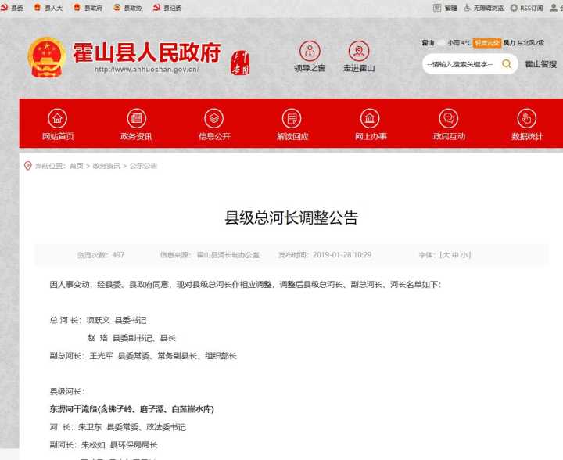The image size is (563, 460).
Task: Open 走进霍山 location icon
Action: pyautogui.click(x=359, y=56)
